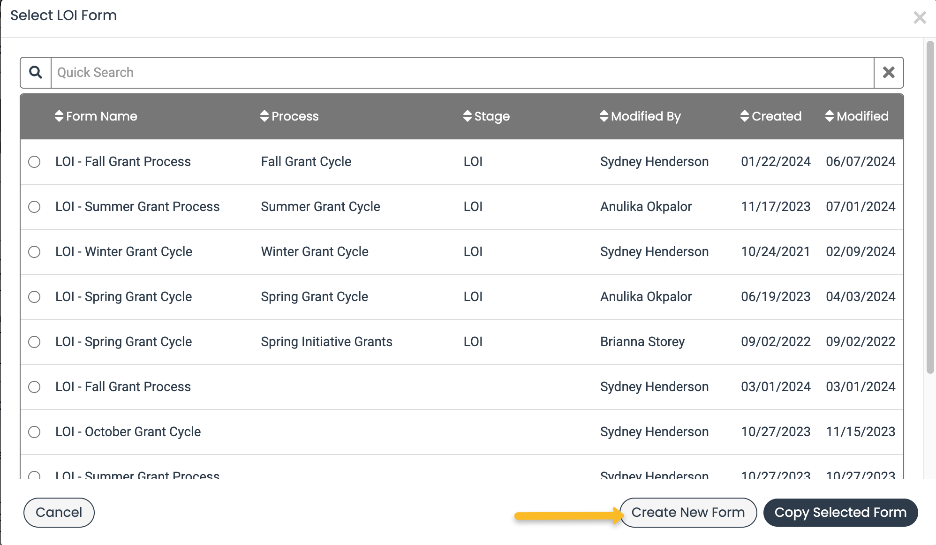
Task: Click the Cancel button
Action: click(59, 512)
